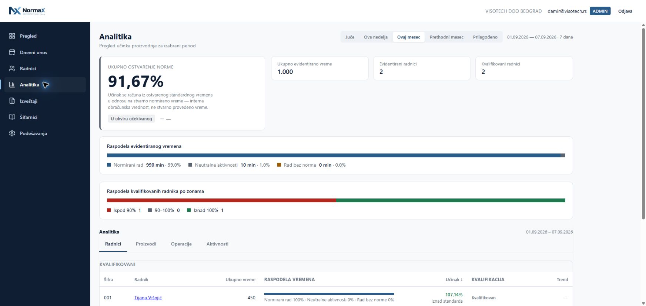Screen dimensions: 646x306
Task: Click the 001 worker code cell
Action: click(x=108, y=298)
